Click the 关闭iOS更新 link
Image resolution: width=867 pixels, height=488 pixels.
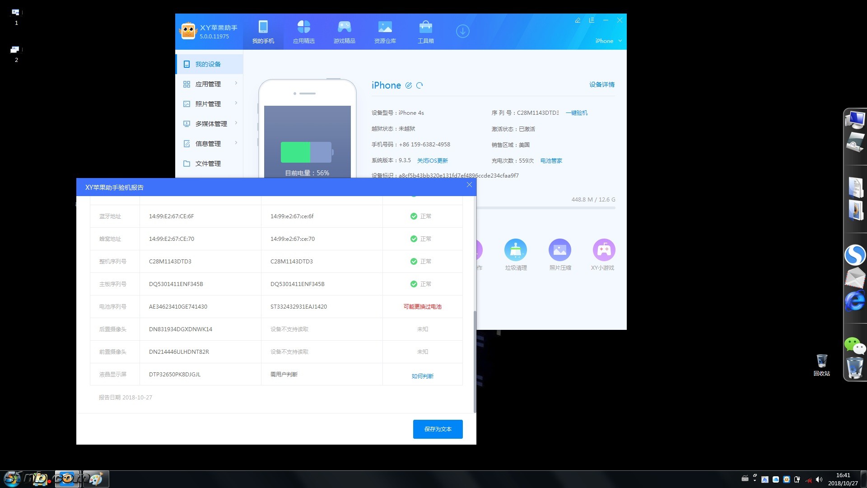pos(432,160)
